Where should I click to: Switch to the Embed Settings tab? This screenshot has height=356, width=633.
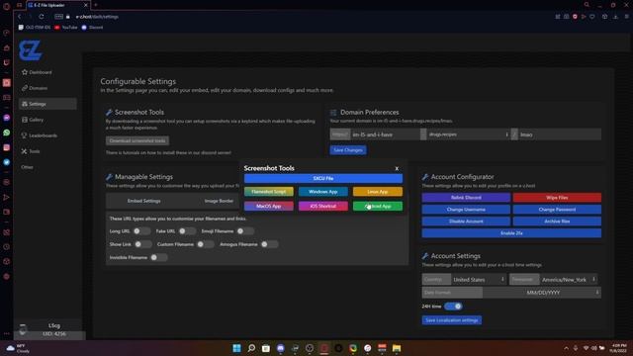pyautogui.click(x=143, y=201)
